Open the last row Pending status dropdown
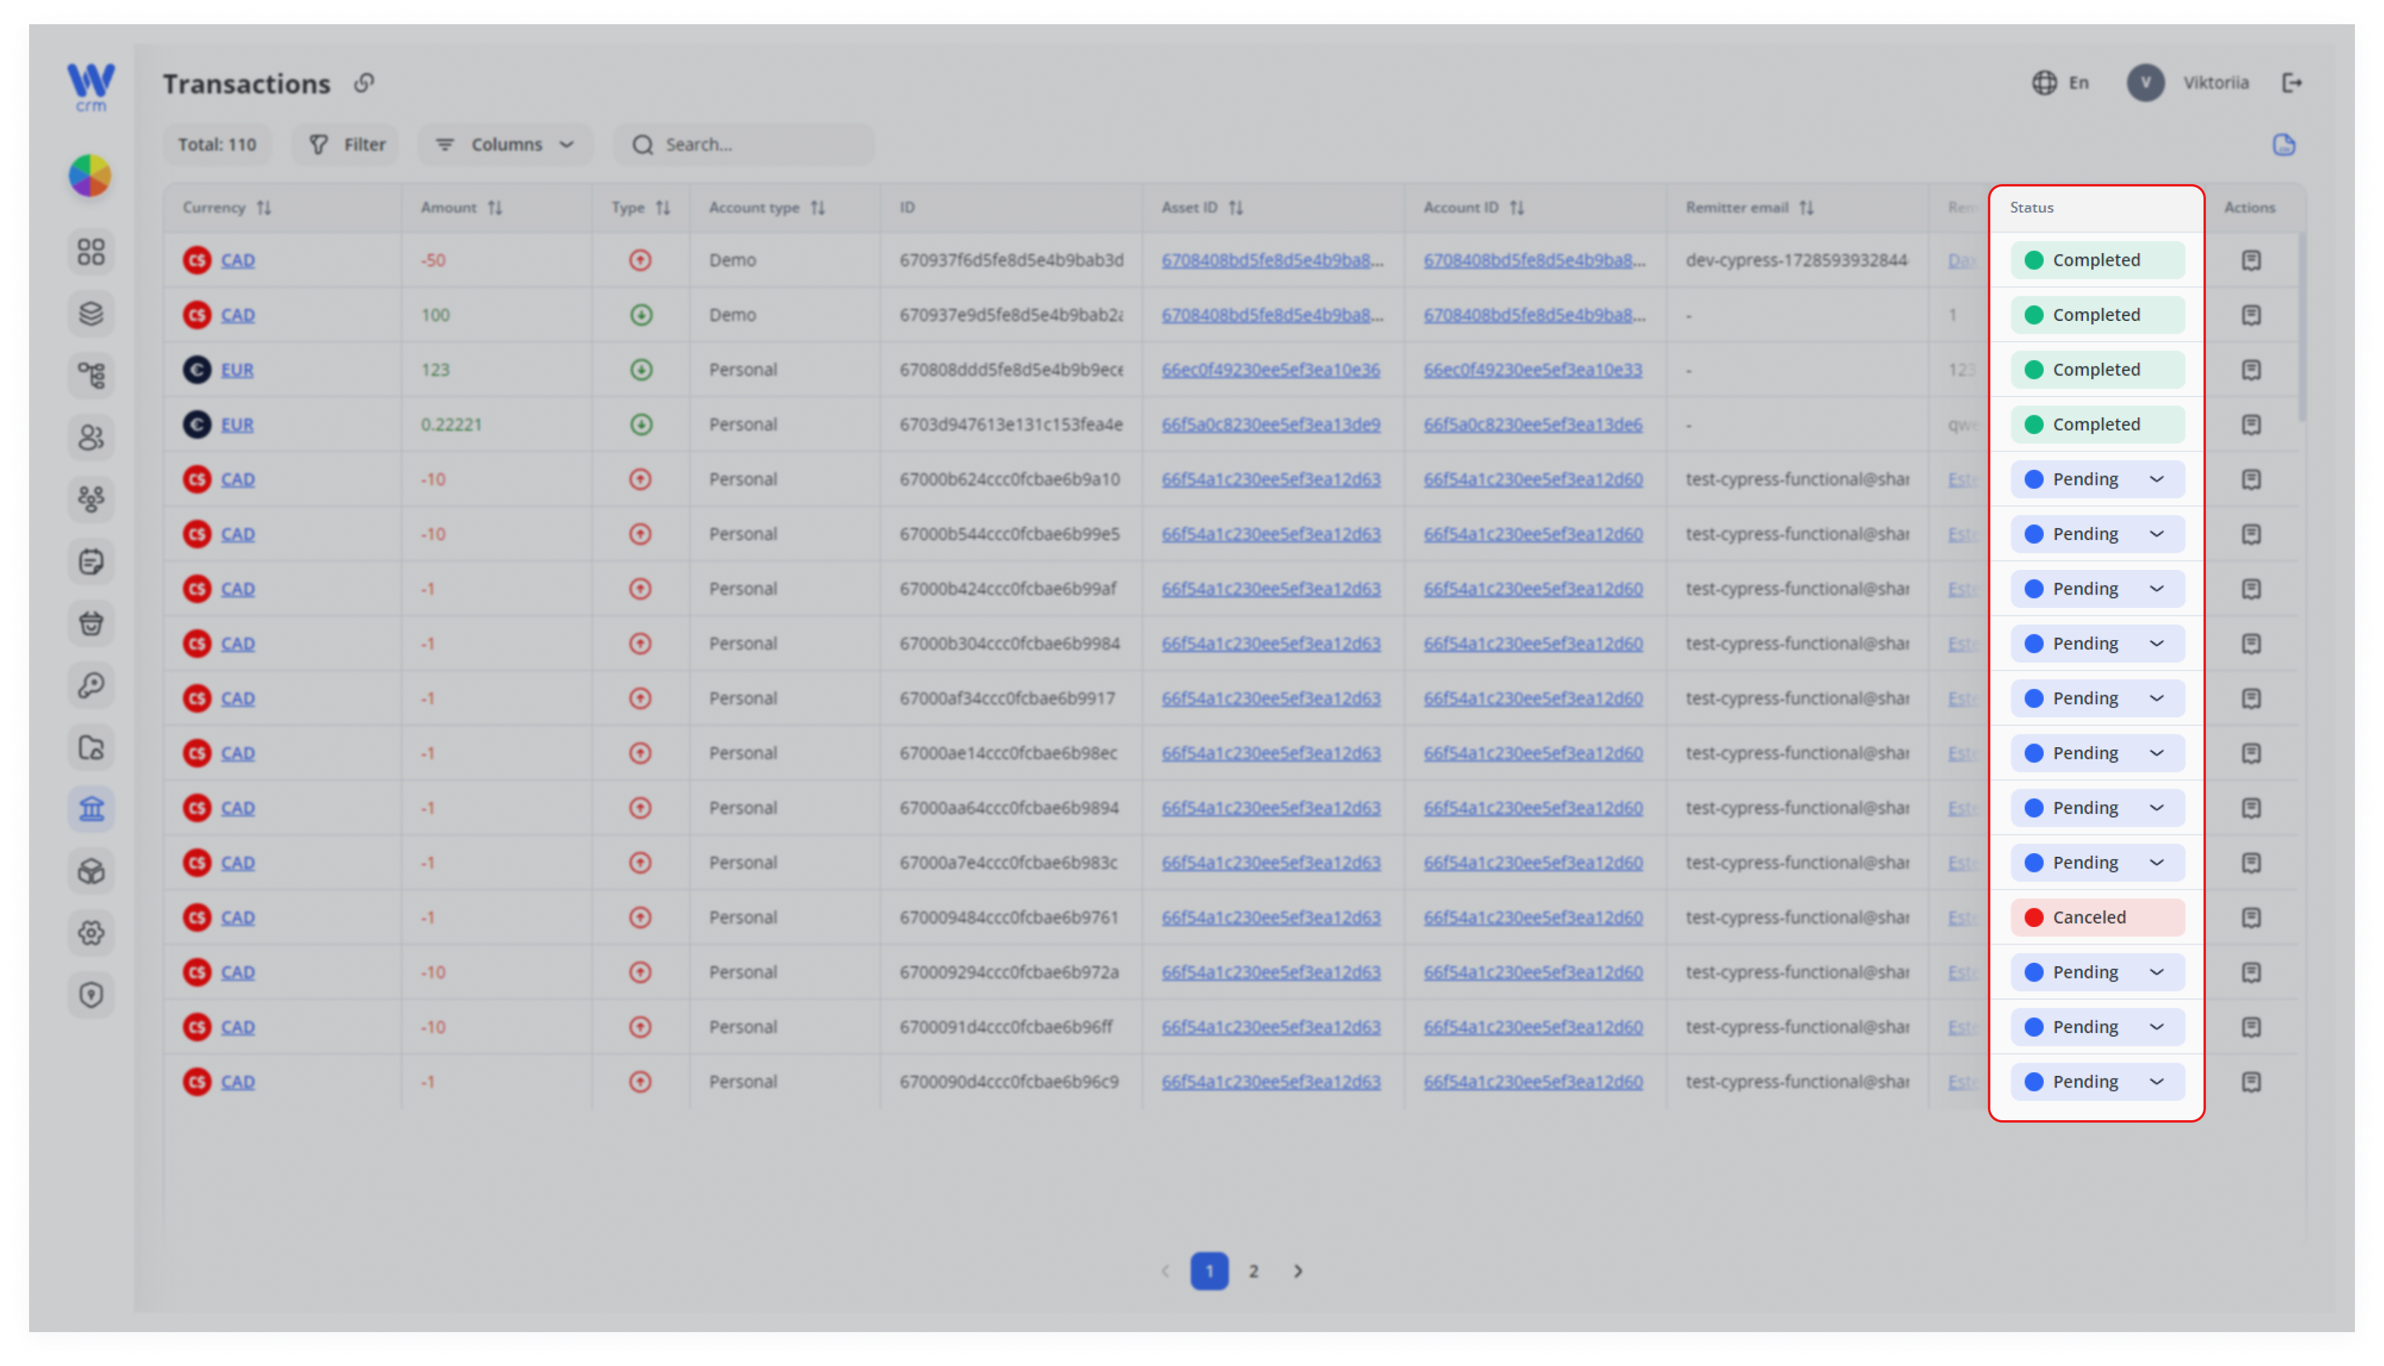Screen dimensions: 2384x1366 click(2097, 1082)
